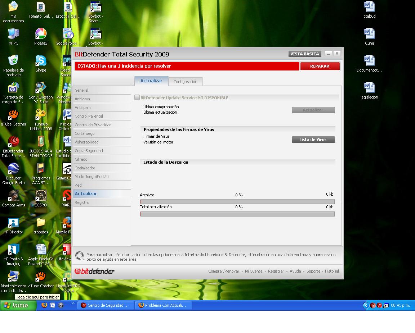
Task: Open Control de Privacidad section
Action: coord(102,125)
